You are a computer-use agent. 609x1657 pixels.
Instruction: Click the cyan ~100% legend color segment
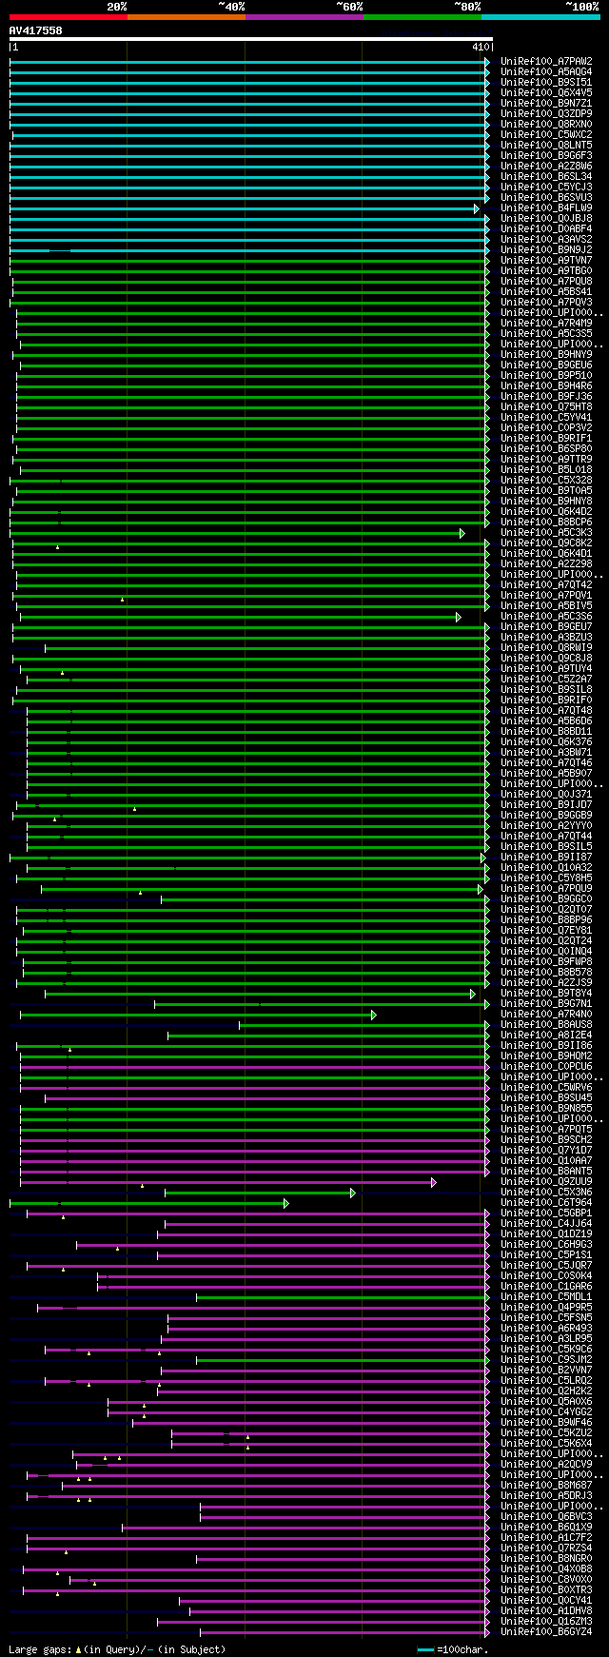pyautogui.click(x=540, y=16)
